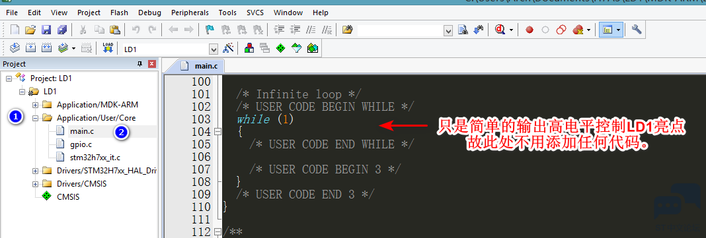Click the Undo arrow icon
The height and width of the screenshot is (238, 706).
(136, 30)
